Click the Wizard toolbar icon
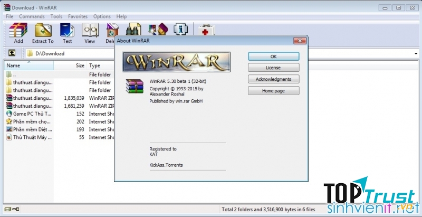The height and width of the screenshot is (217, 422). (x=158, y=29)
